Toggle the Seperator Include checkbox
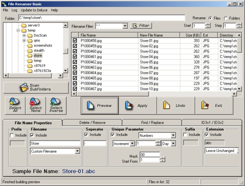 [x=86, y=135]
